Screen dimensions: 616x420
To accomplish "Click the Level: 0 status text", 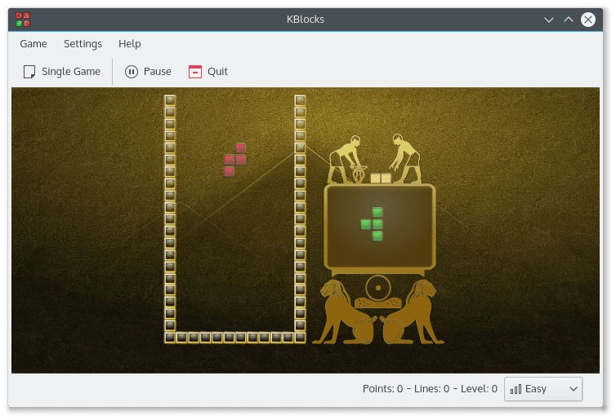I will (x=479, y=389).
